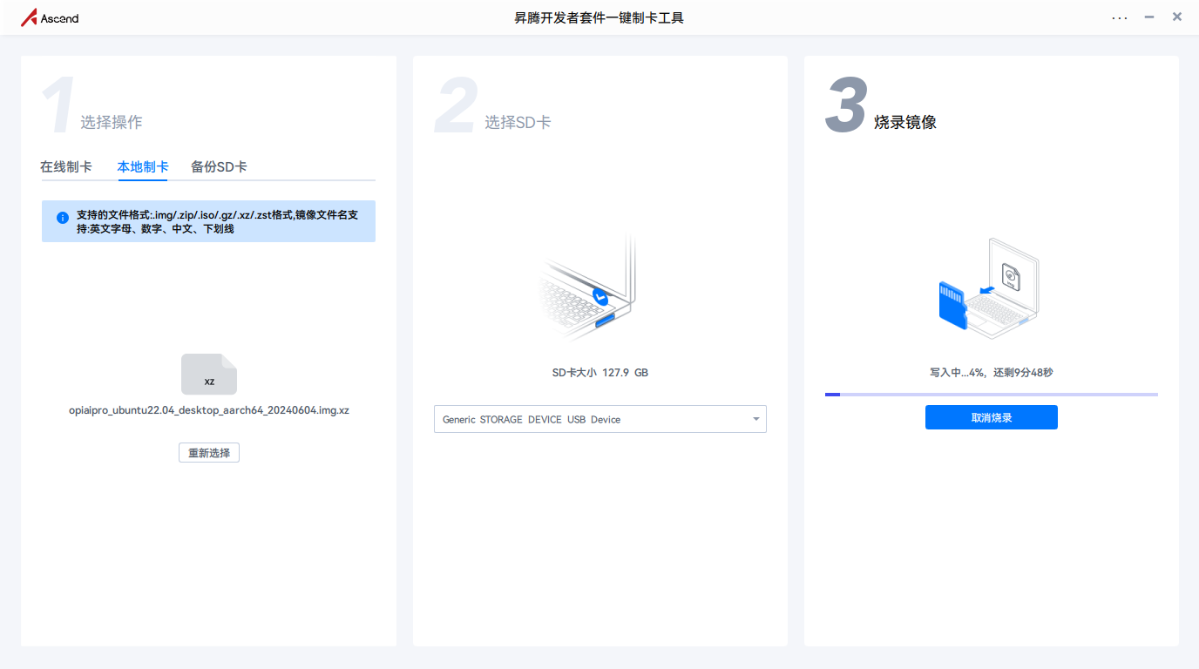Click the supported file formats notice text
Image resolution: width=1199 pixels, height=669 pixels.
(x=217, y=221)
